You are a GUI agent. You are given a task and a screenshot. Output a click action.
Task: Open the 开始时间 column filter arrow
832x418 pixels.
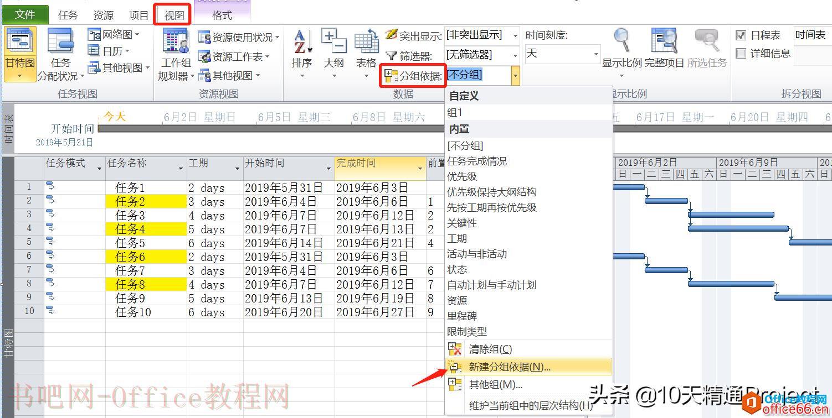pyautogui.click(x=329, y=168)
